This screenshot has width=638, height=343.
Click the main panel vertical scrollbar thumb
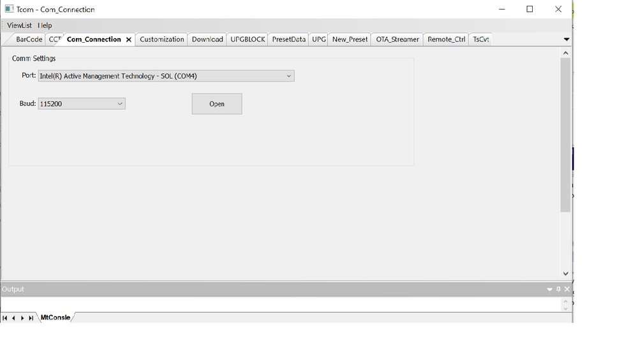click(x=565, y=135)
